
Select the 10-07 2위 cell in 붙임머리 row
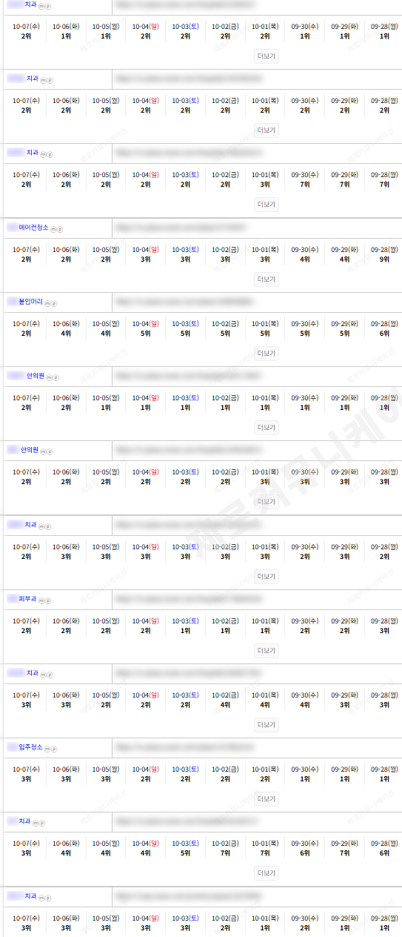[26, 334]
